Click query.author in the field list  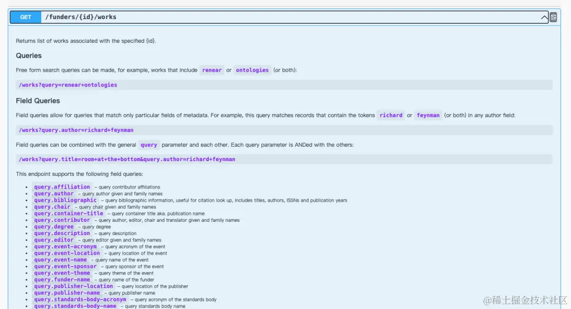(x=54, y=194)
